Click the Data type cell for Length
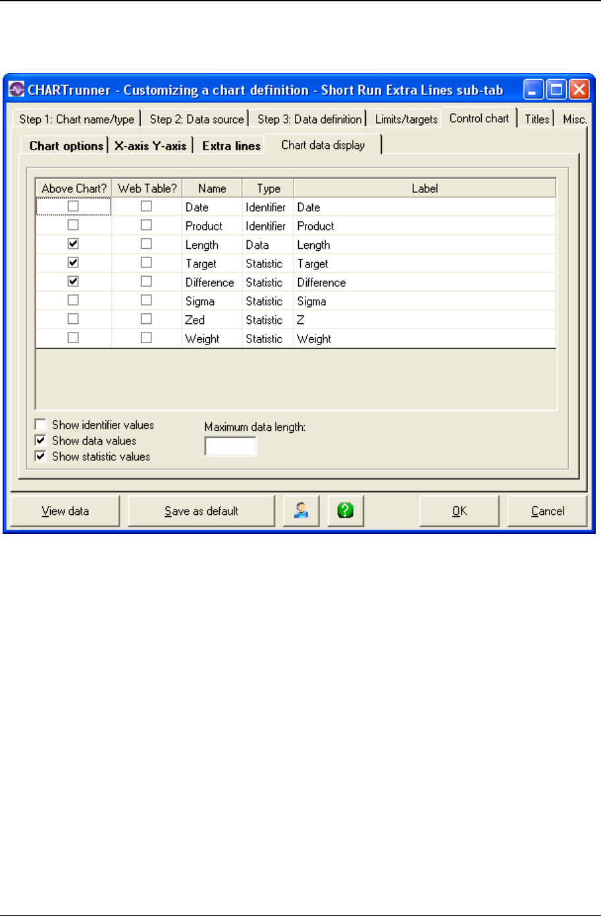Viewport: 601px width, 916px height. point(268,244)
